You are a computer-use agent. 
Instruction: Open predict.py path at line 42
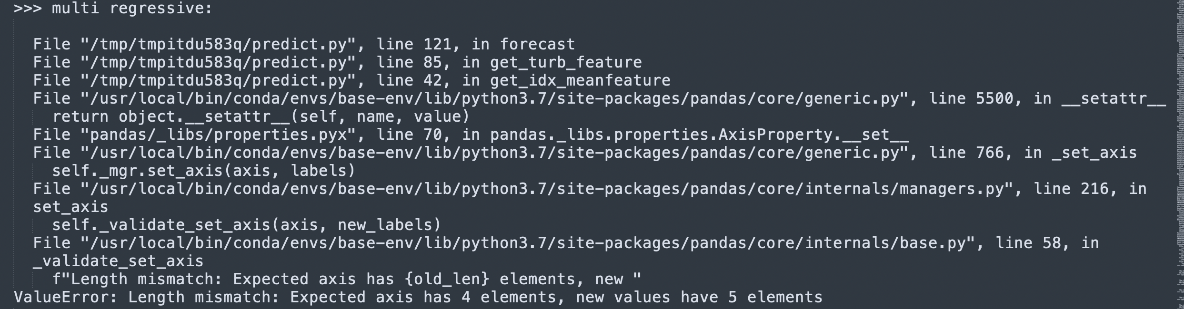click(x=219, y=80)
